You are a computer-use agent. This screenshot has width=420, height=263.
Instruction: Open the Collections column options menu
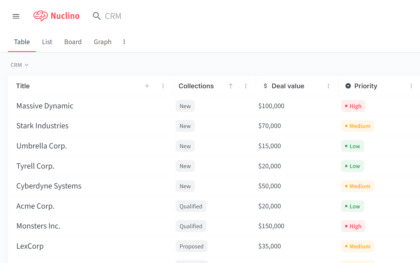click(x=246, y=86)
